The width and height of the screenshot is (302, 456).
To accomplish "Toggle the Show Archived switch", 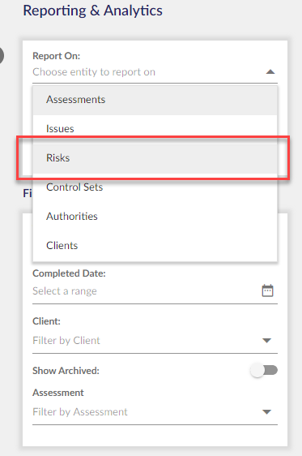I will coord(264,371).
